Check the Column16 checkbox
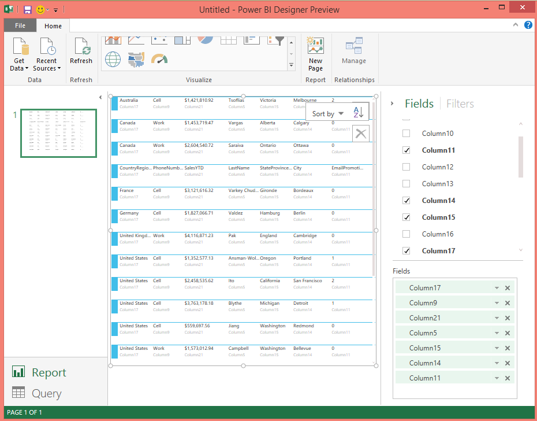 [x=406, y=234]
